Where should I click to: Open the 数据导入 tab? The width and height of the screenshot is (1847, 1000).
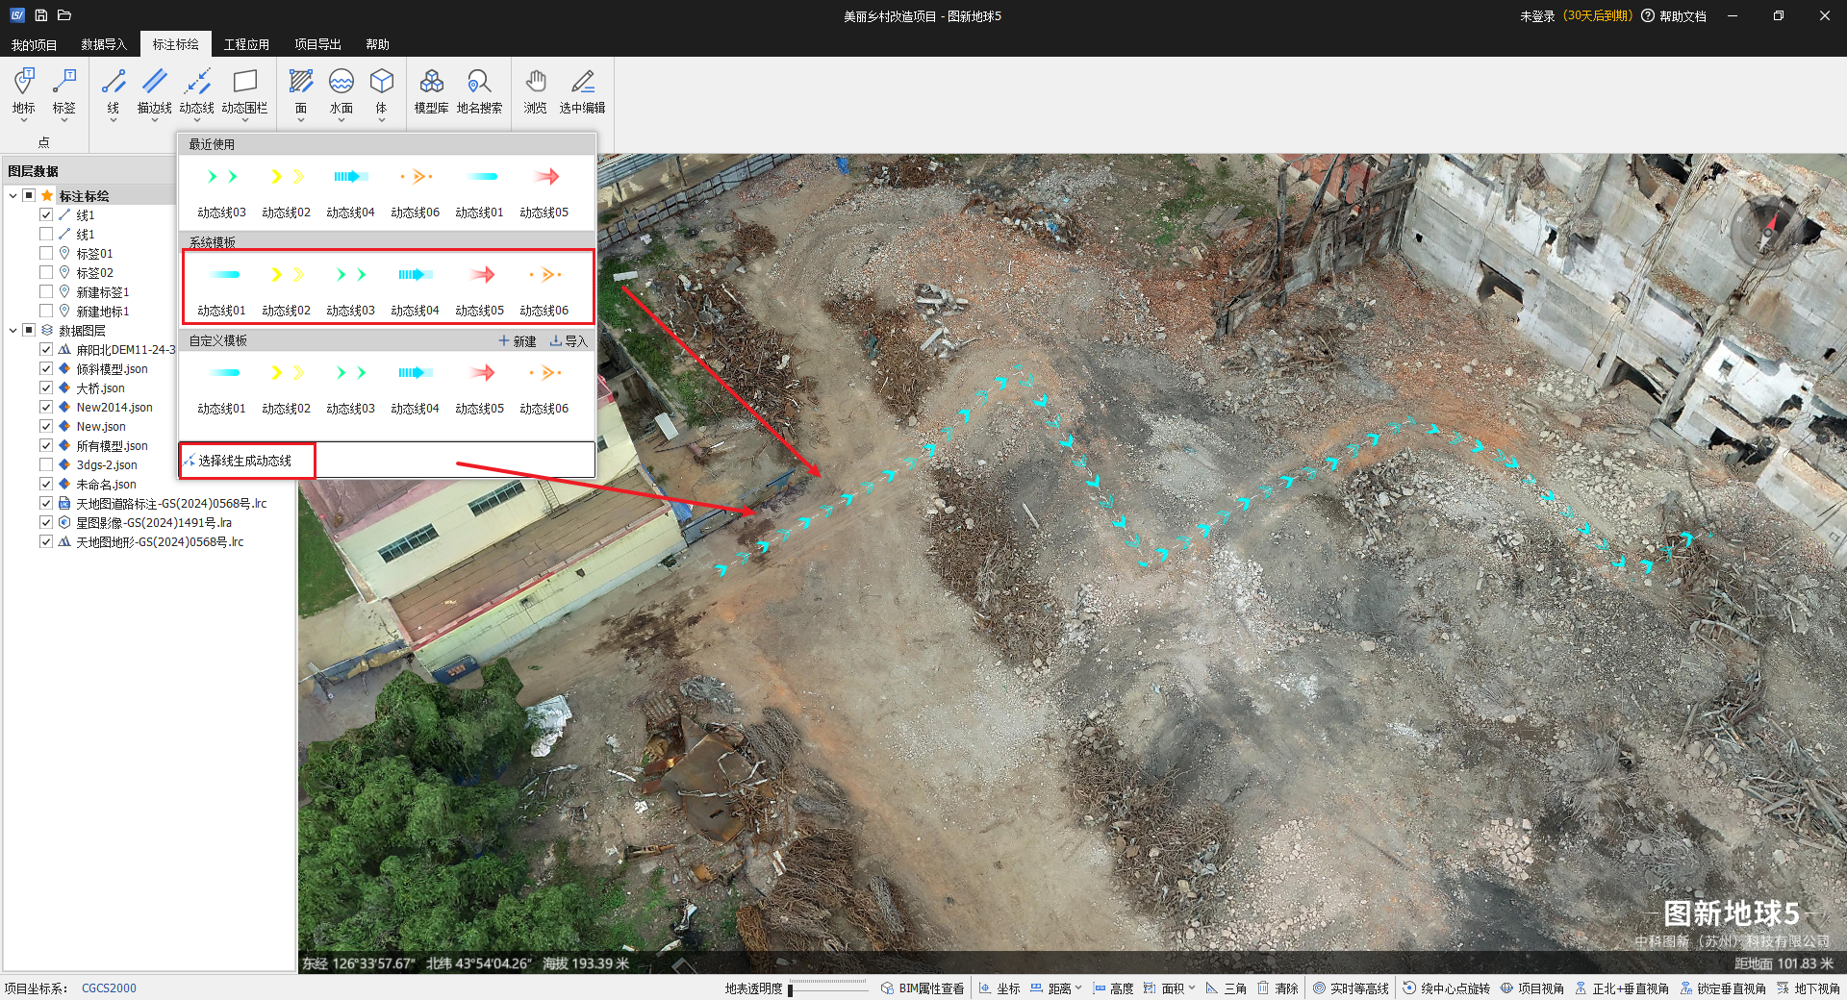coord(104,44)
